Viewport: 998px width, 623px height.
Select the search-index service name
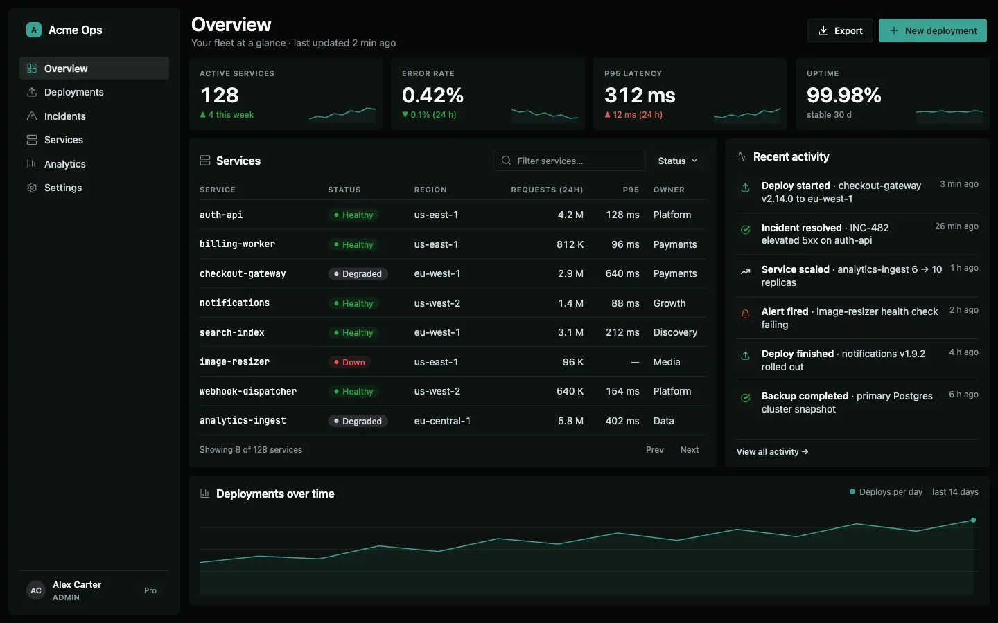pyautogui.click(x=232, y=332)
